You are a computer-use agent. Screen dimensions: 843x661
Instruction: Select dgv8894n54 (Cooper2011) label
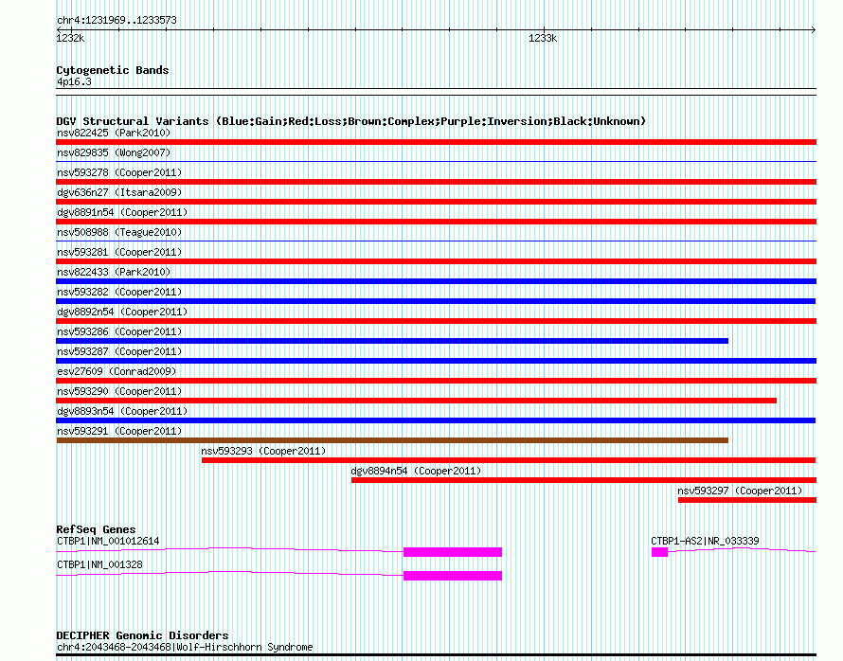[416, 471]
